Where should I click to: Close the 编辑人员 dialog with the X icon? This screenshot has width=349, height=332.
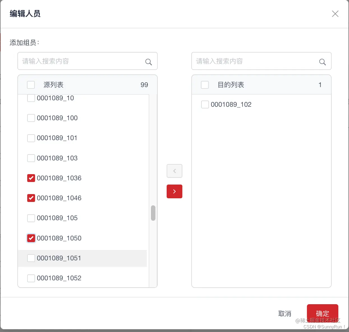(x=335, y=14)
